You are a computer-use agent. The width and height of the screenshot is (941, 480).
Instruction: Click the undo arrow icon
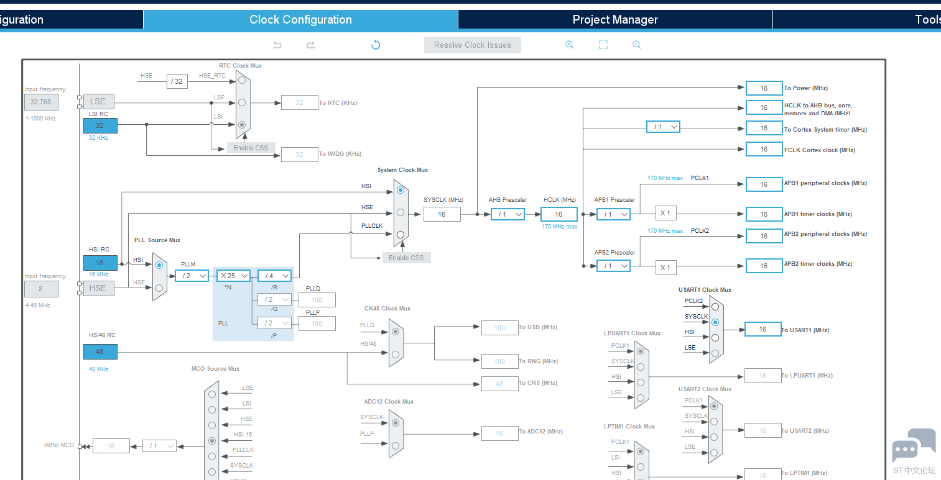[x=277, y=45]
